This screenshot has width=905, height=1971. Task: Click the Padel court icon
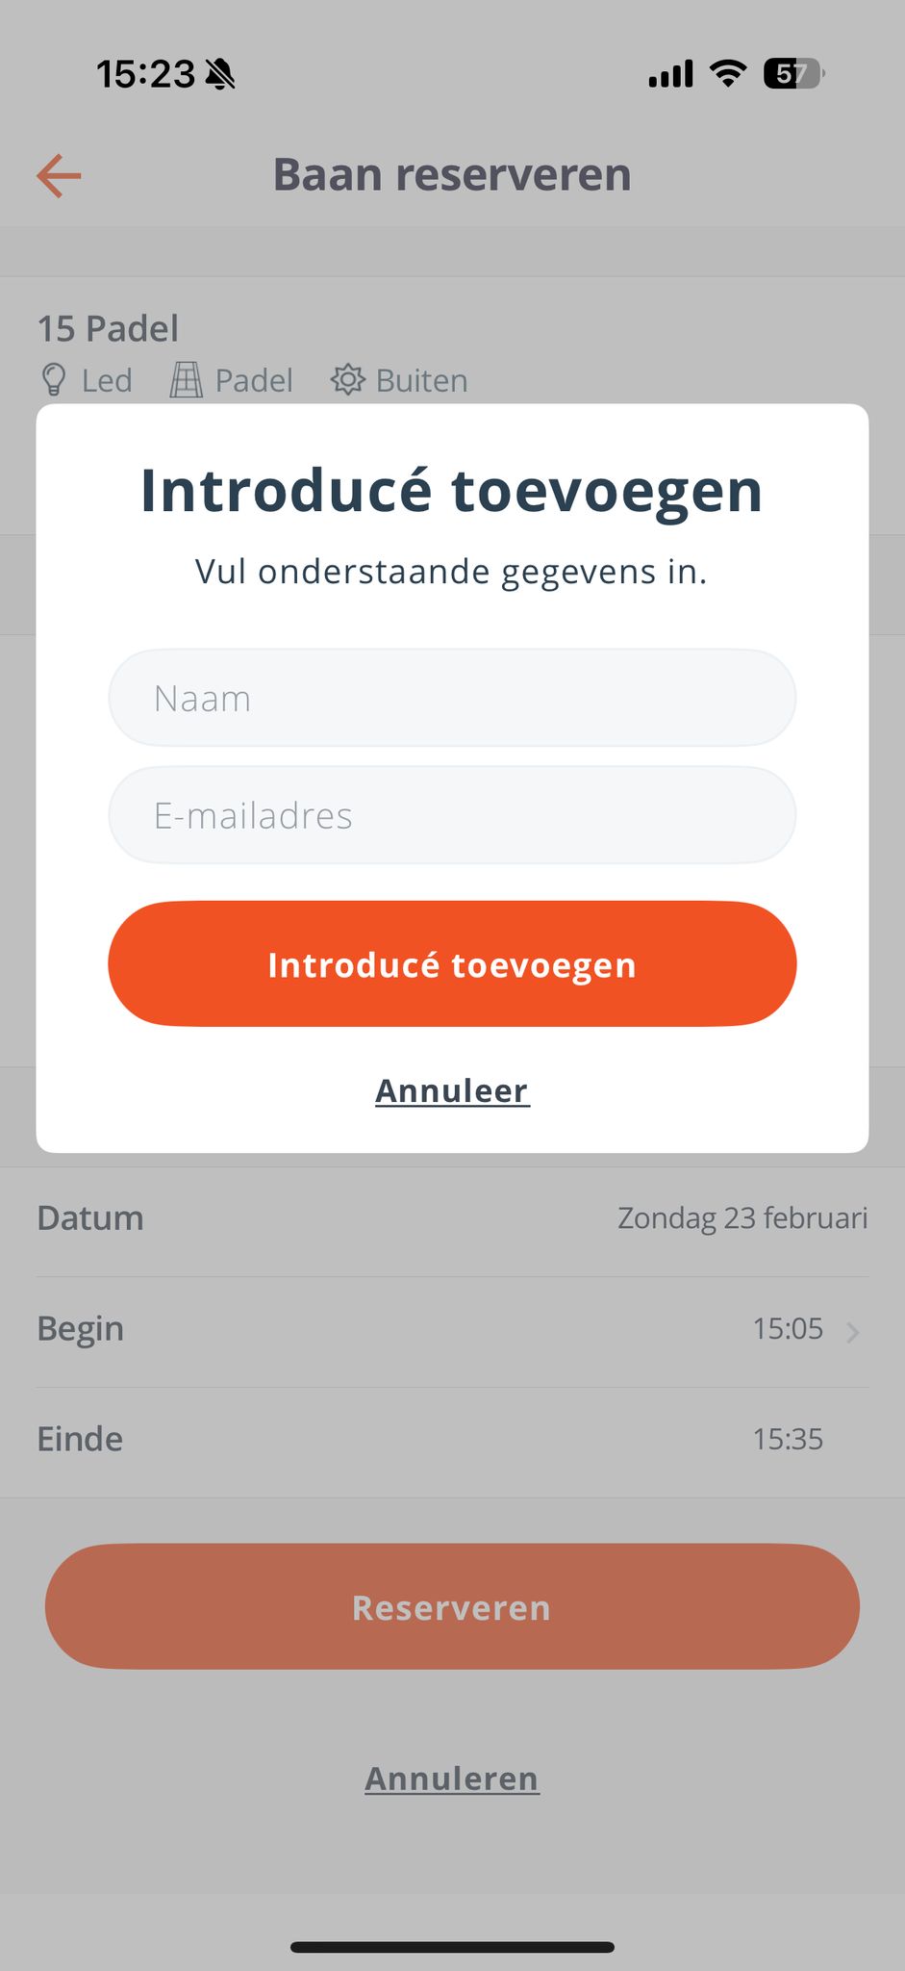point(187,380)
